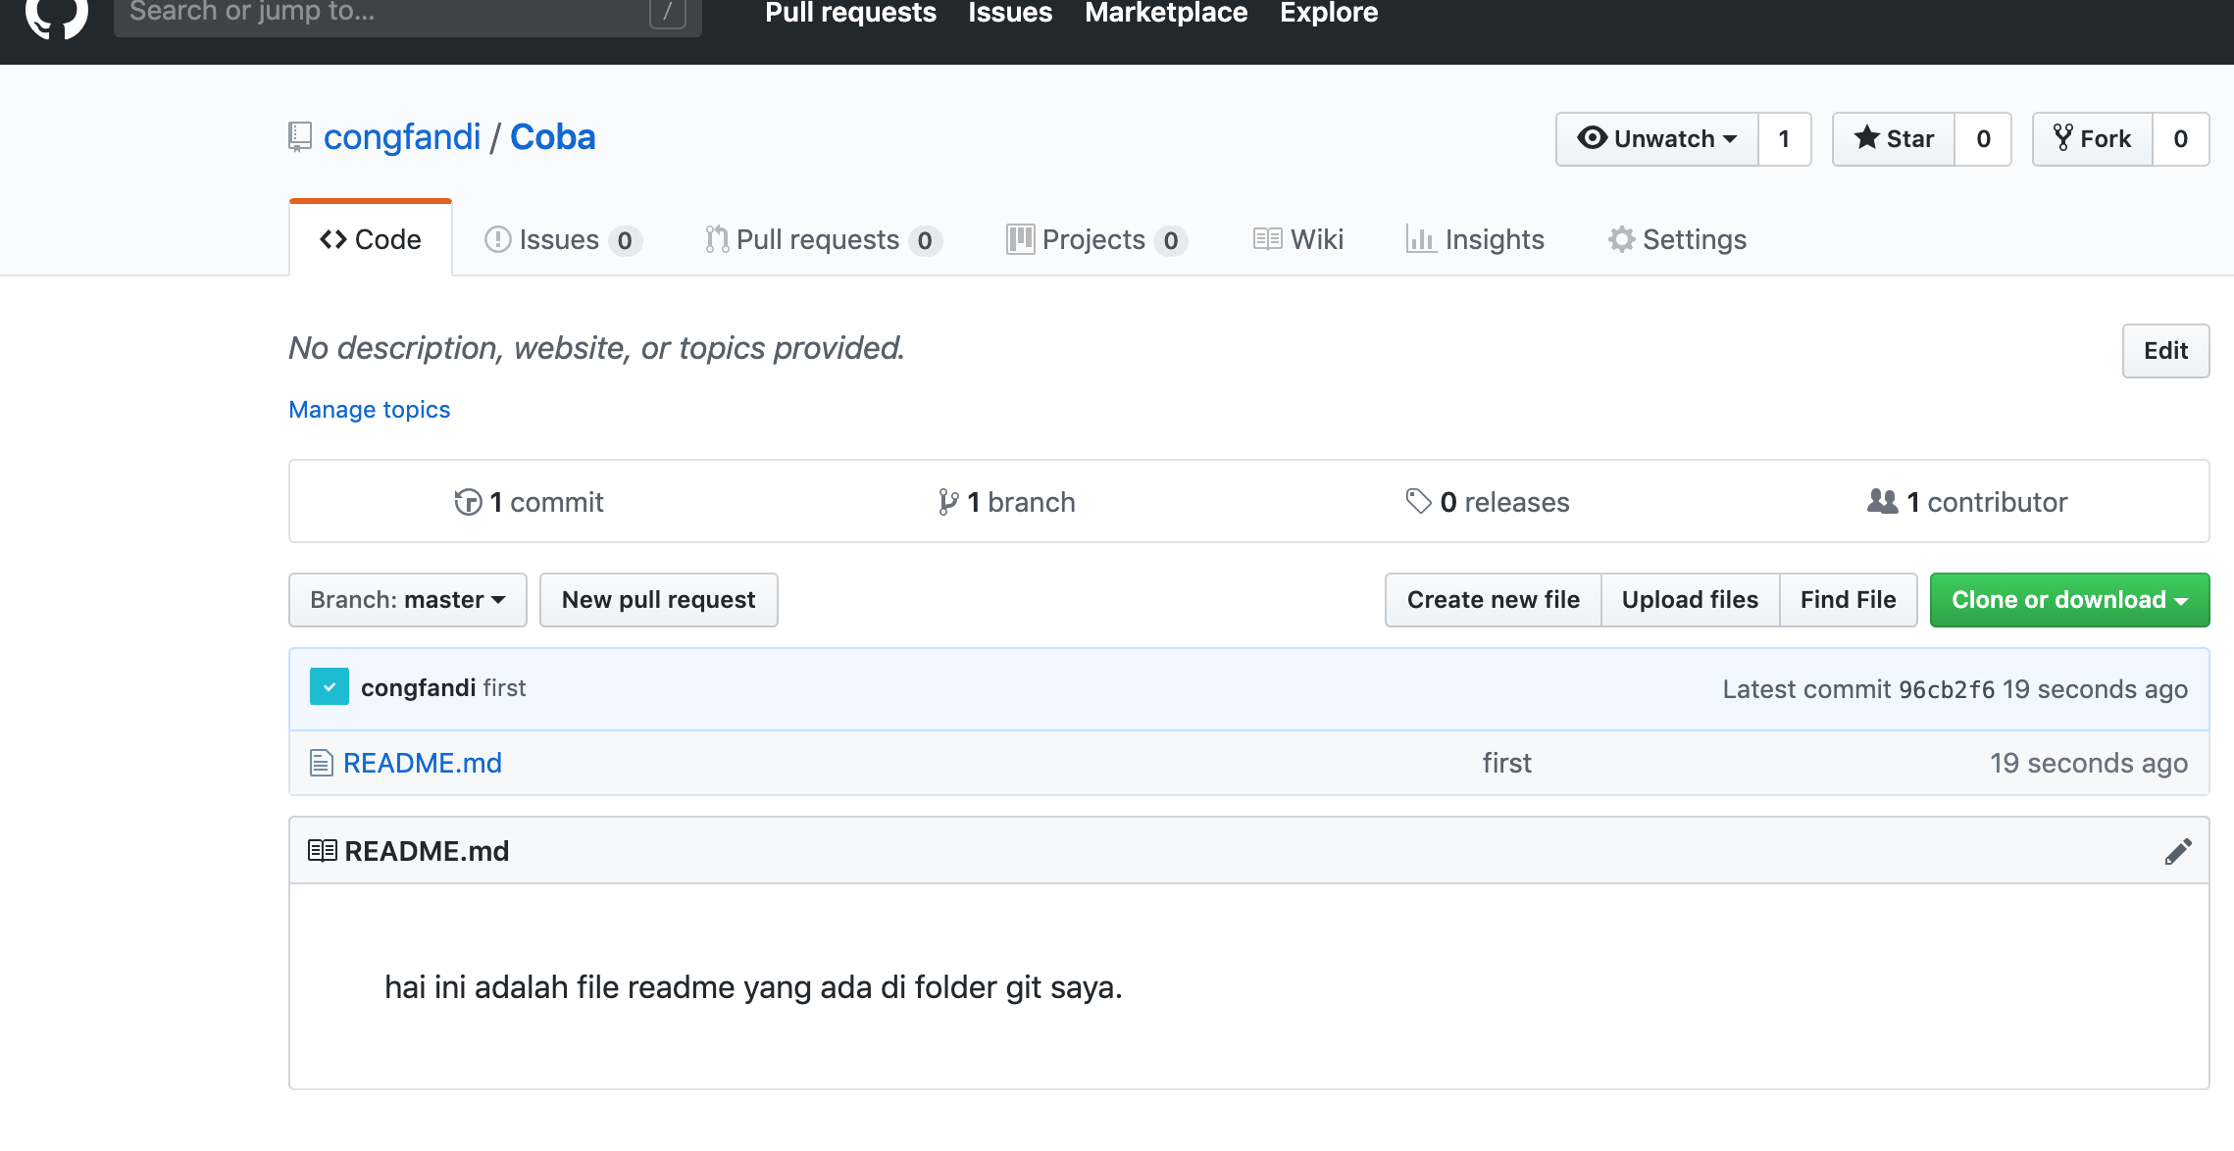Switch to the Issues tab
Image resolution: width=2234 pixels, height=1151 pixels.
559,240
